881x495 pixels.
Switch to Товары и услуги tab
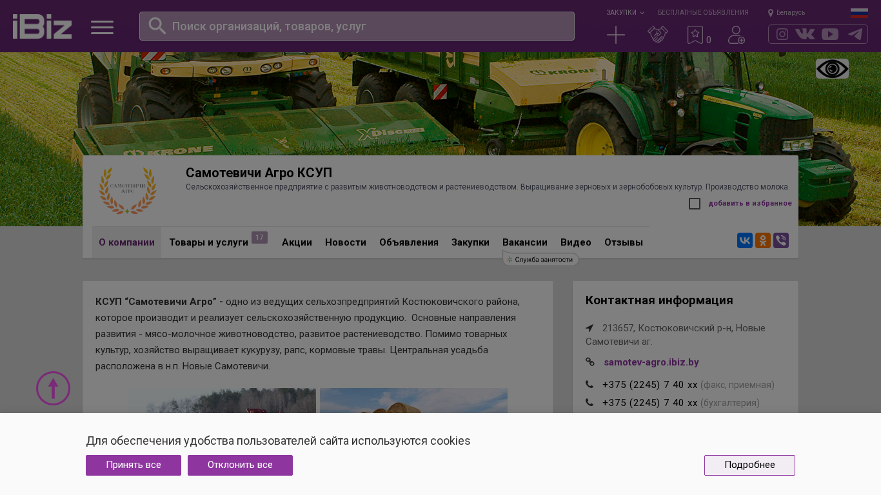208,242
